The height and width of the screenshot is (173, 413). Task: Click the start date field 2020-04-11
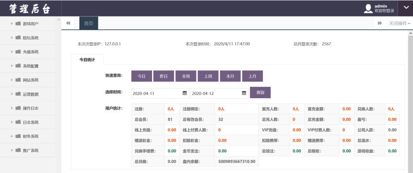(160, 93)
